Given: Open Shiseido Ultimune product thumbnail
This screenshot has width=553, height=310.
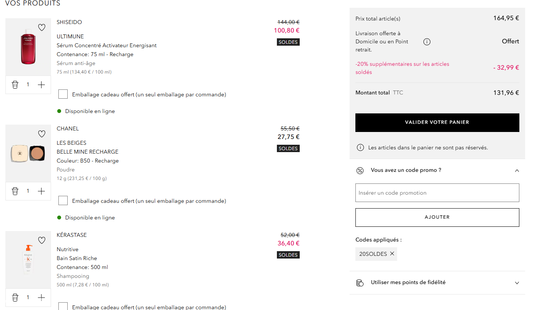Looking at the screenshot, I should (x=28, y=47).
